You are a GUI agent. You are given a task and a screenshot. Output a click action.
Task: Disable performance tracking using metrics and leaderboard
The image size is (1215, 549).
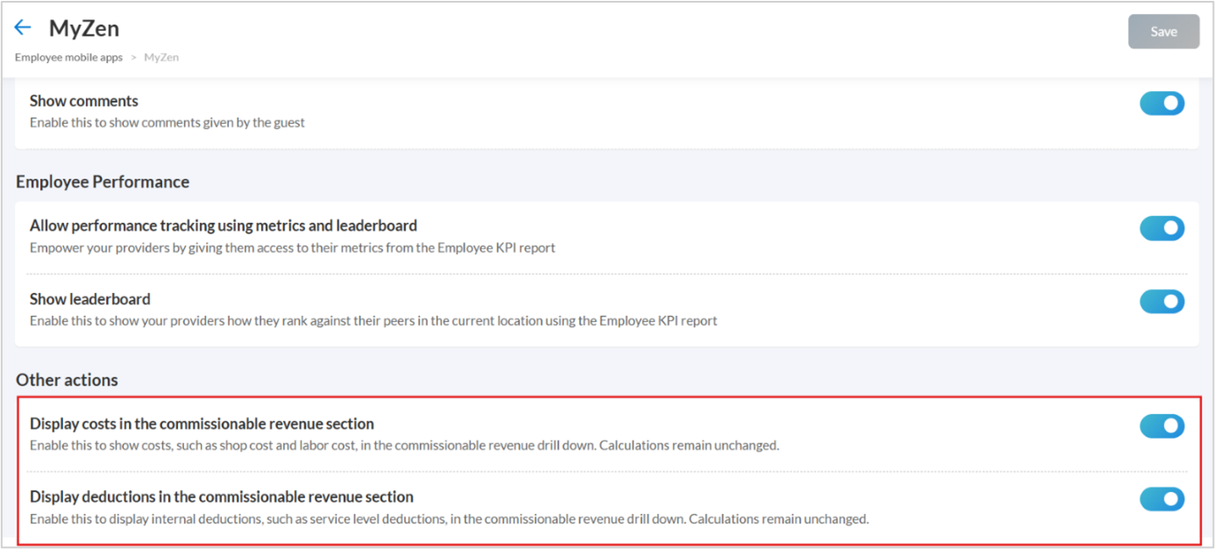point(1161,228)
